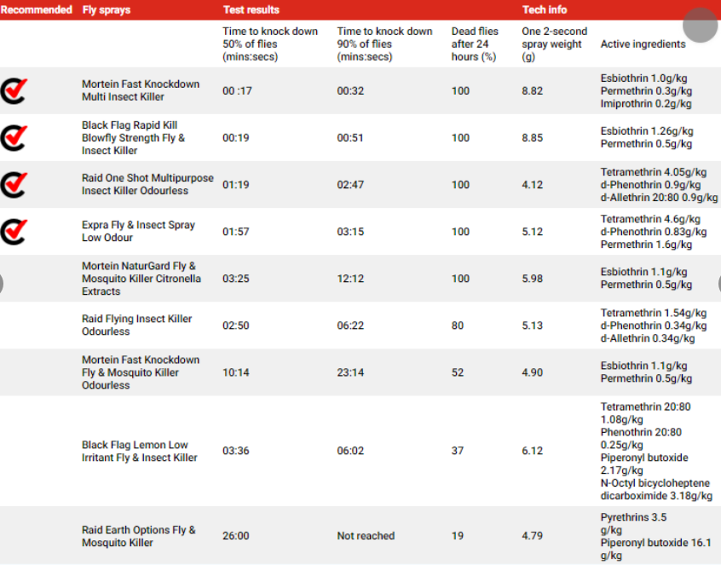Click the 90% knockdown value "06:22"
This screenshot has height=565, width=721.
coord(350,325)
